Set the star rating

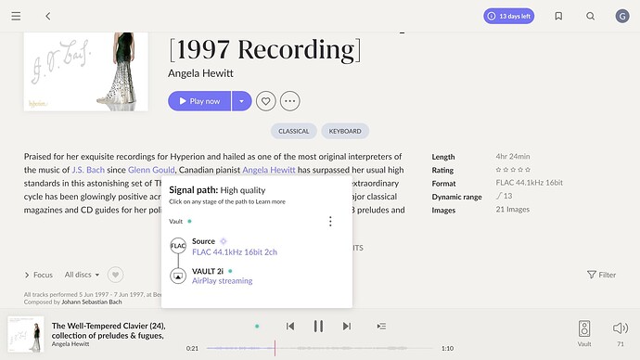[x=513, y=170]
